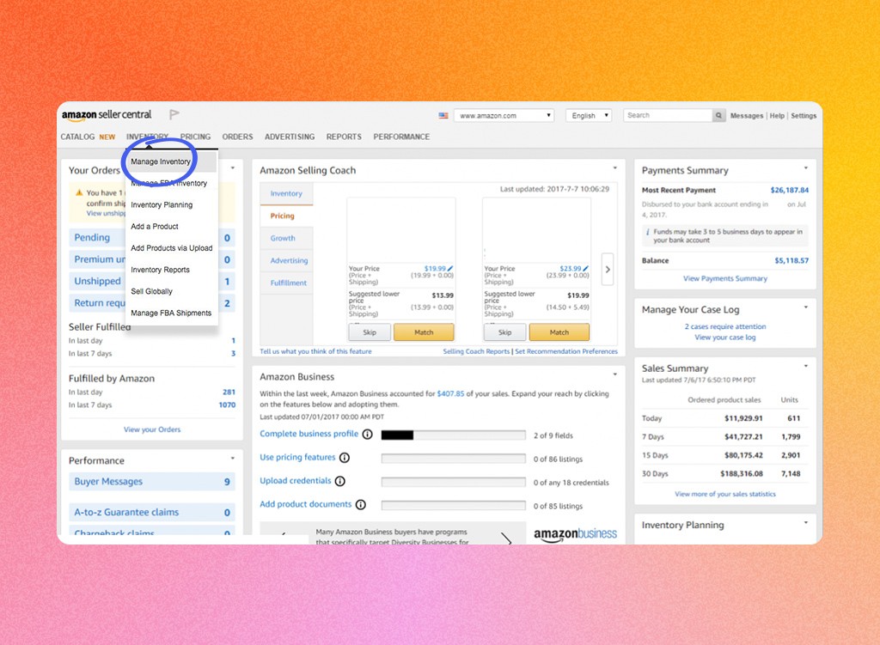Switch to Fulfillment tab in Selling Coach
Viewport: 880px width, 645px height.
pyautogui.click(x=286, y=283)
